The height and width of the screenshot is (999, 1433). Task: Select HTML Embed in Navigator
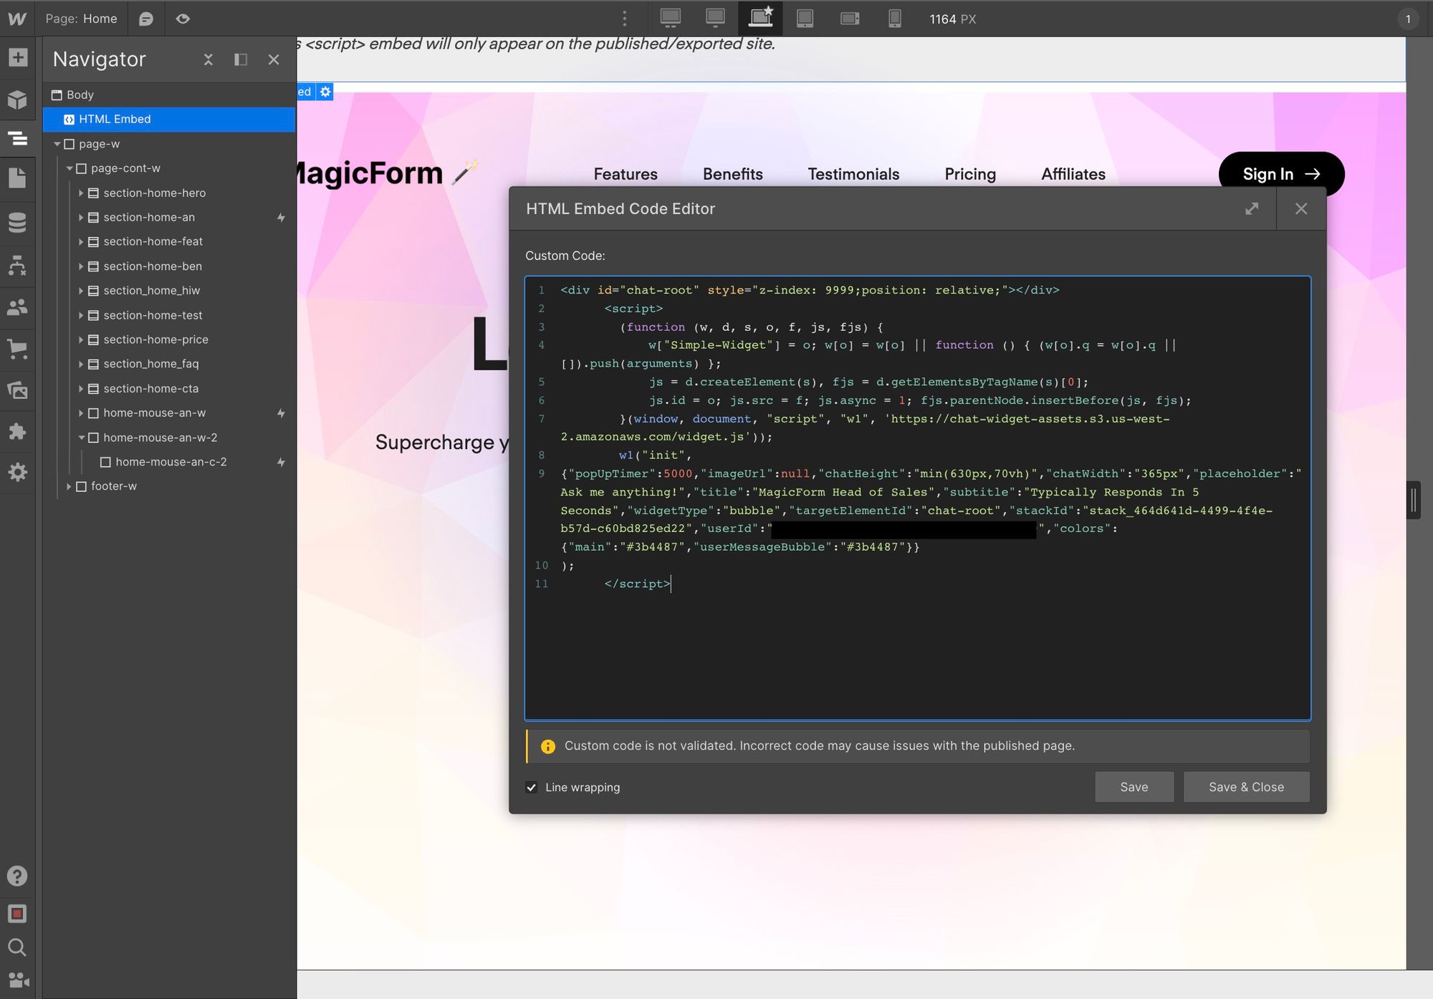click(x=115, y=119)
